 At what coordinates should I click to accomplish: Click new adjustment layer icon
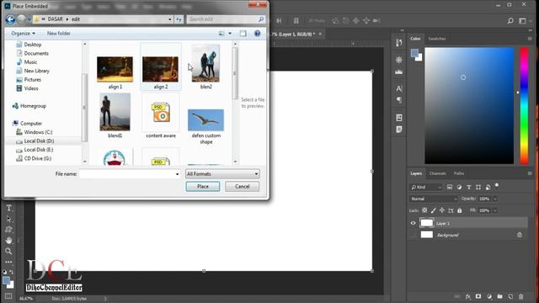489,296
